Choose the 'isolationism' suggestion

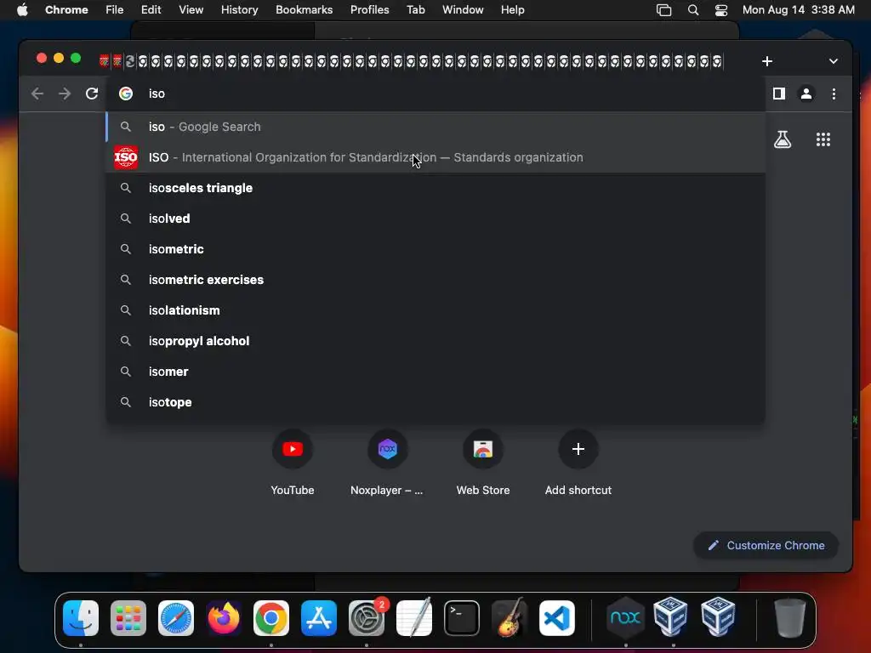435,310
